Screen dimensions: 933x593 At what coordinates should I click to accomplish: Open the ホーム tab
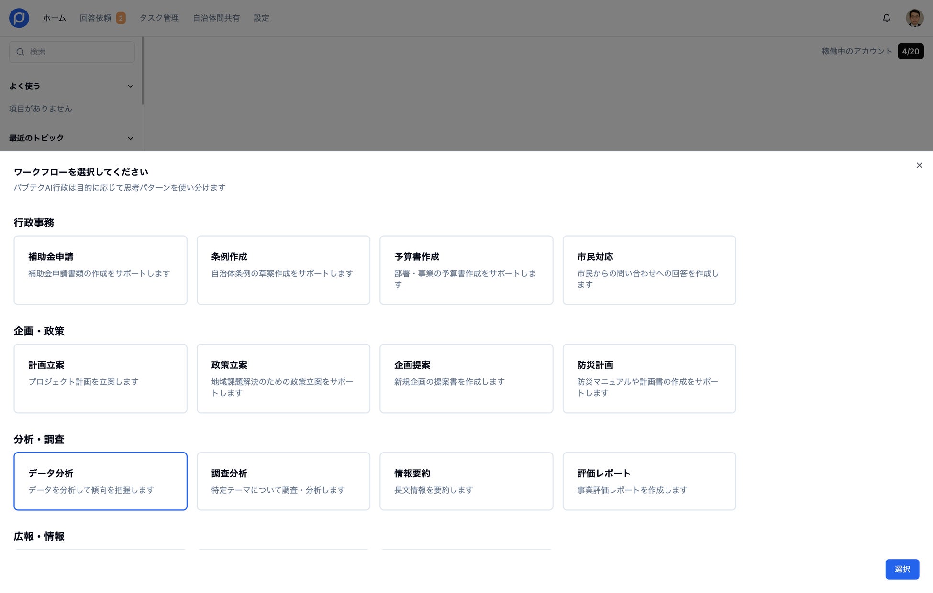point(54,18)
